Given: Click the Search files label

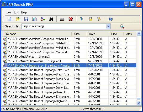Looking at the screenshot, I should pos(12,26).
